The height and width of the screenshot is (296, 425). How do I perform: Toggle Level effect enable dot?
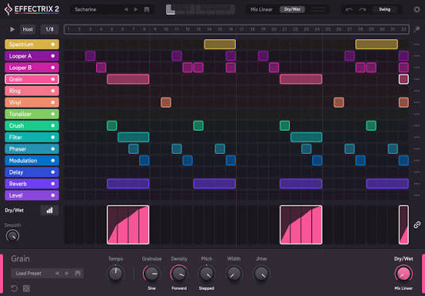[53, 195]
